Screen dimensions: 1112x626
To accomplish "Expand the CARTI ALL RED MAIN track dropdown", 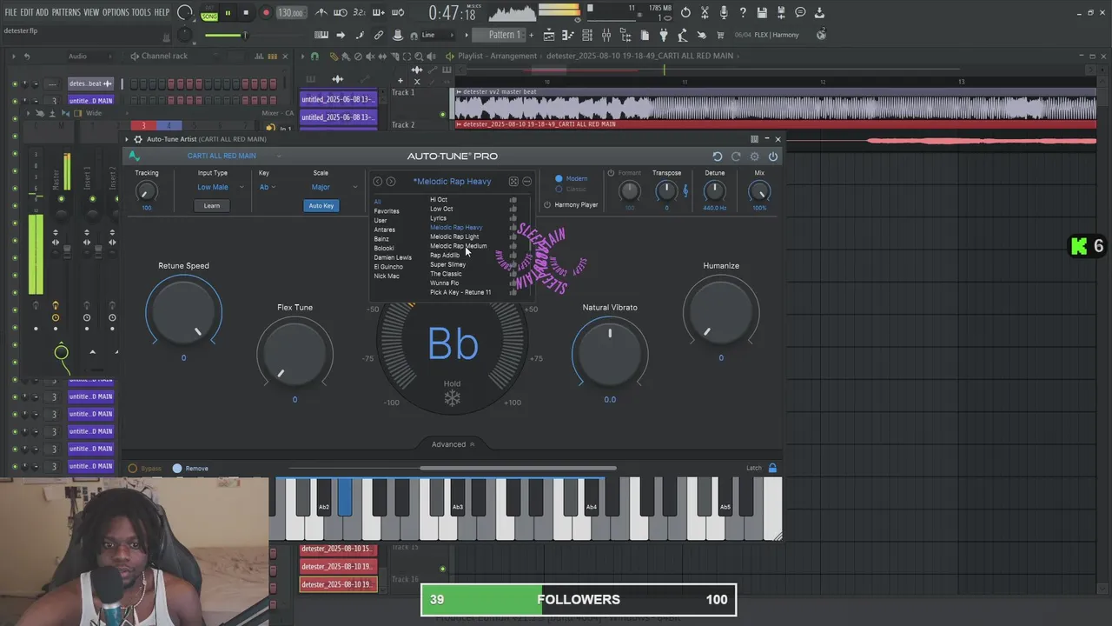I will point(279,156).
